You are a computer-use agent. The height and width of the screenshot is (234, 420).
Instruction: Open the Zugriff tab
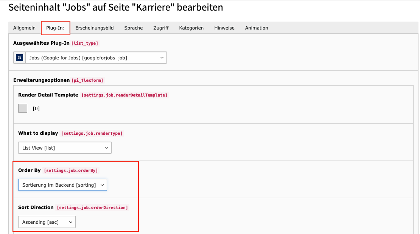161,28
